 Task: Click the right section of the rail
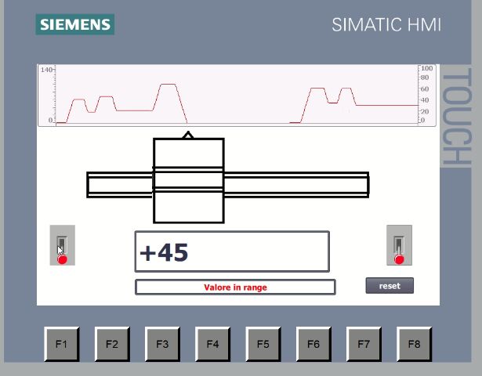click(x=296, y=185)
